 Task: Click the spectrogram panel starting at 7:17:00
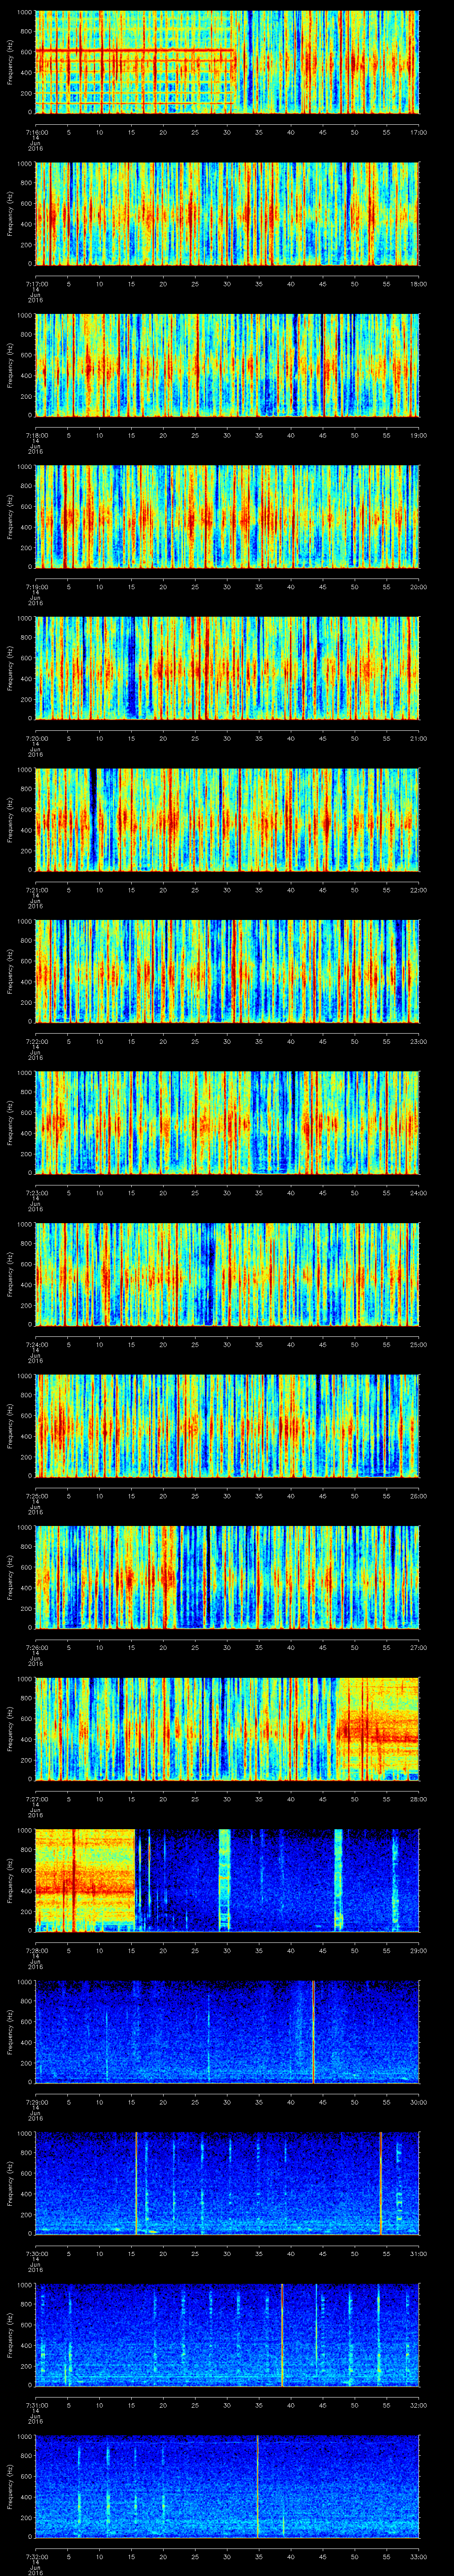click(x=227, y=214)
